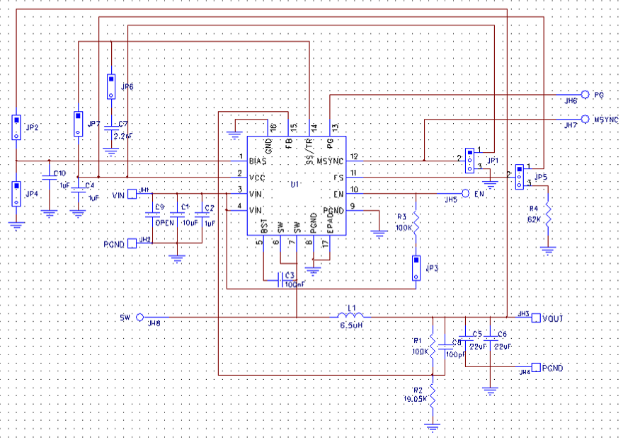Click the EN circle terminal JH5
This screenshot has width=623, height=440.
pos(466,192)
